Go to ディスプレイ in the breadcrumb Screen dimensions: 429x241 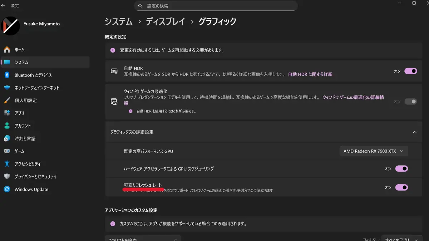click(165, 21)
